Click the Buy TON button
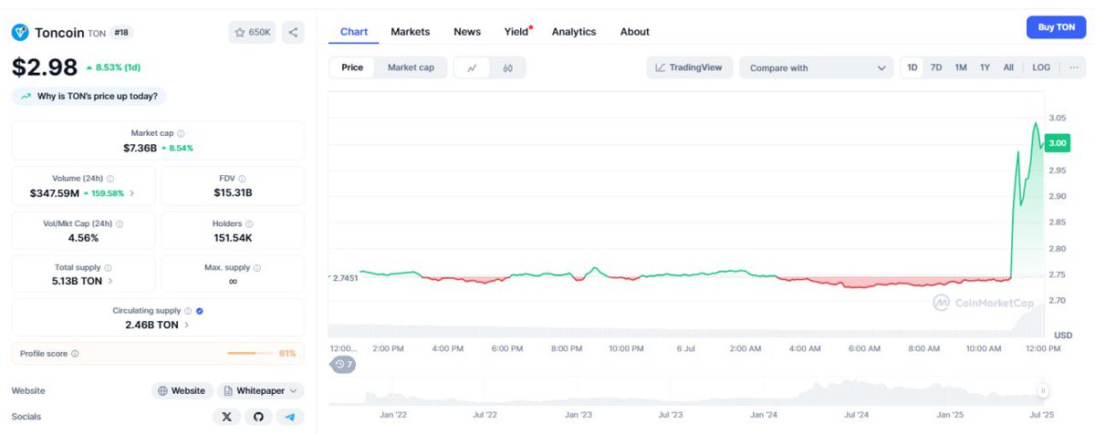The height and width of the screenshot is (434, 1095). 1056,27
